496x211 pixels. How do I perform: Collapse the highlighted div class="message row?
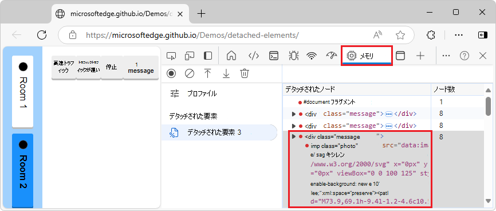pyautogui.click(x=294, y=136)
